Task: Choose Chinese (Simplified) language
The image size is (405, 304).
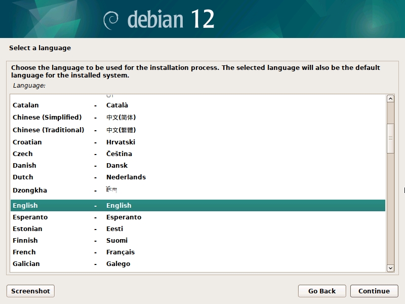Action: [x=47, y=117]
